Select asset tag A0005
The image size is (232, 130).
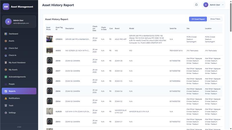click(x=58, y=51)
